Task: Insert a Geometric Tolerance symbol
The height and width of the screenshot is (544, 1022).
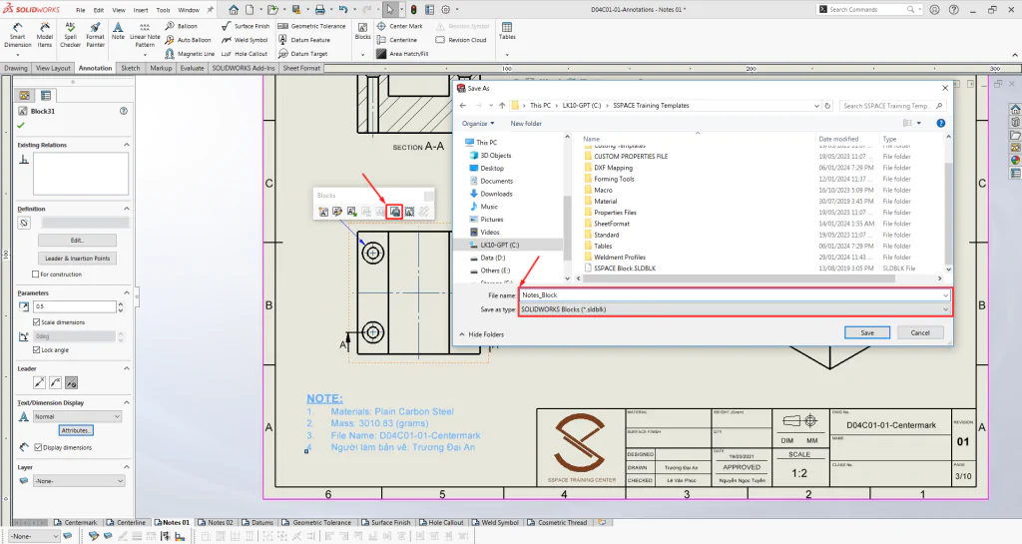Action: [x=311, y=26]
